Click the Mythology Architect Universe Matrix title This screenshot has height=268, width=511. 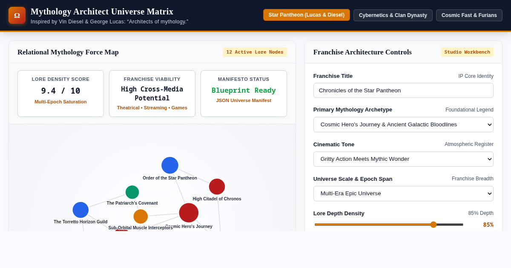102,11
